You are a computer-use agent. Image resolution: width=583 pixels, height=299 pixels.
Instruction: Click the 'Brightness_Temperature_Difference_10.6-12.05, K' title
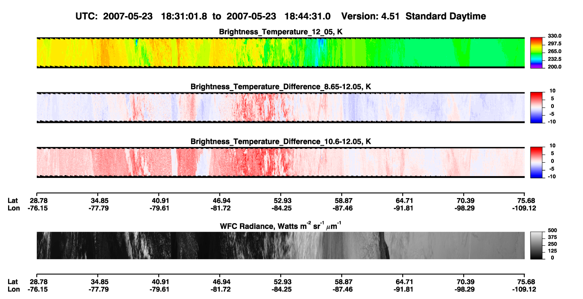coord(281,141)
